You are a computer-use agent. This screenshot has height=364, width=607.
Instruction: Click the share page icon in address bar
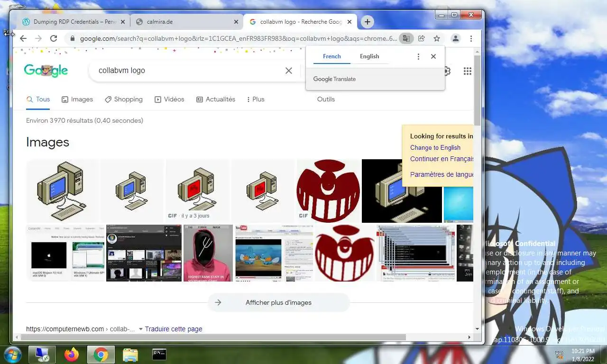click(421, 38)
